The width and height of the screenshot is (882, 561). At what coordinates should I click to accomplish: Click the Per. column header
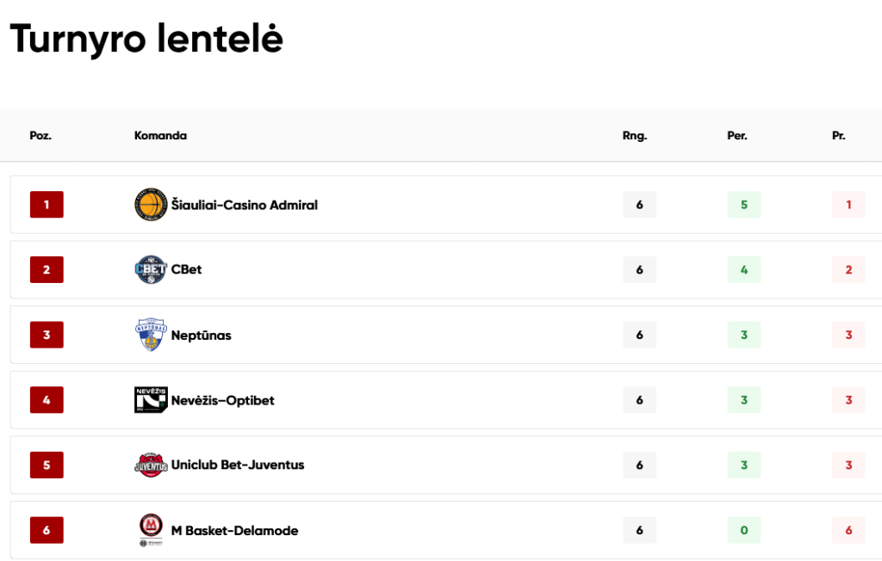[737, 135]
